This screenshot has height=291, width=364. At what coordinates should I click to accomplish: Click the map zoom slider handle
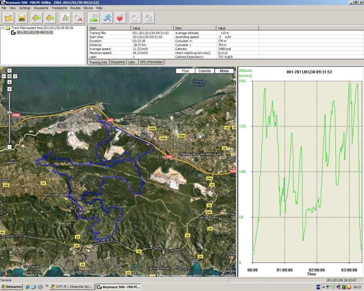10,112
